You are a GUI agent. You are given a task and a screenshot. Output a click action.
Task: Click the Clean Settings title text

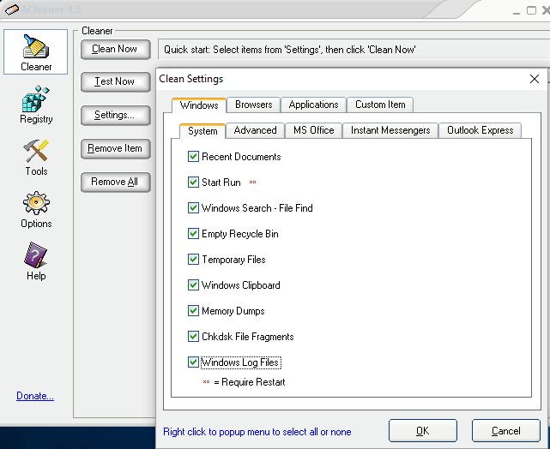tap(190, 79)
